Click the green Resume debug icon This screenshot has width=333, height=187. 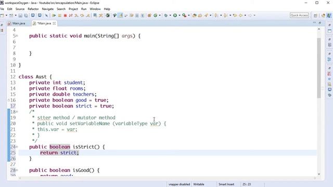54,15
